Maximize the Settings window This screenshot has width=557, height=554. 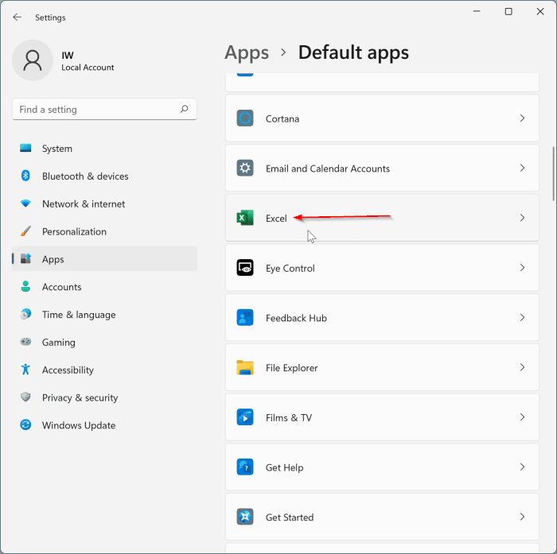[x=508, y=11]
